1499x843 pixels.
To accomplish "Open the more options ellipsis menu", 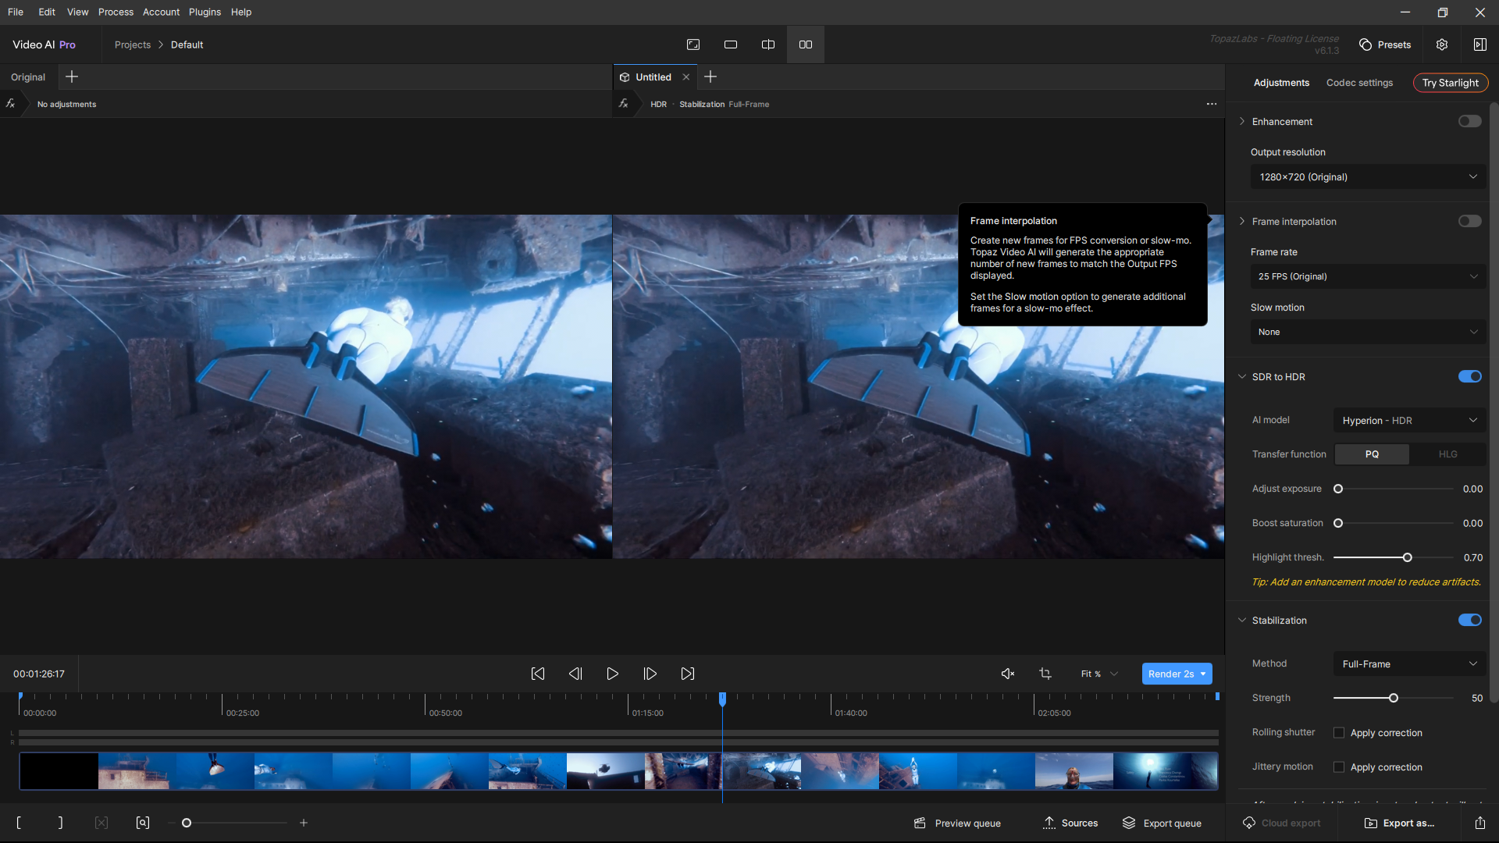I will pyautogui.click(x=1212, y=104).
